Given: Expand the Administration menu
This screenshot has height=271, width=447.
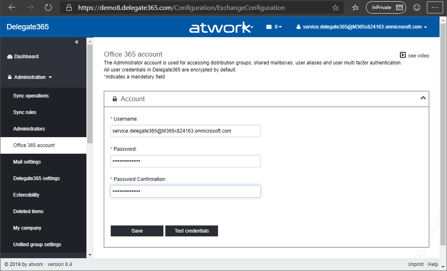Looking at the screenshot, I should tap(30, 77).
